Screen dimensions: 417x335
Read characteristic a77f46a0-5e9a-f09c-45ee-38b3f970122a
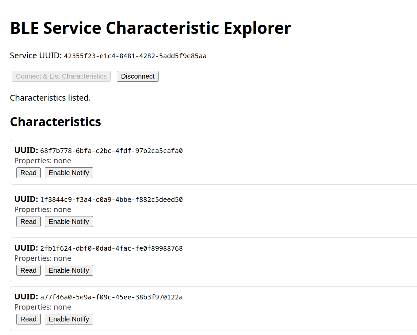pos(28,319)
